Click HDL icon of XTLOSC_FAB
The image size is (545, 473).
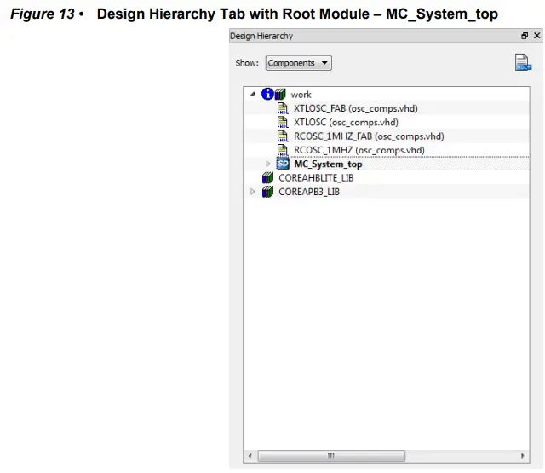tap(283, 108)
